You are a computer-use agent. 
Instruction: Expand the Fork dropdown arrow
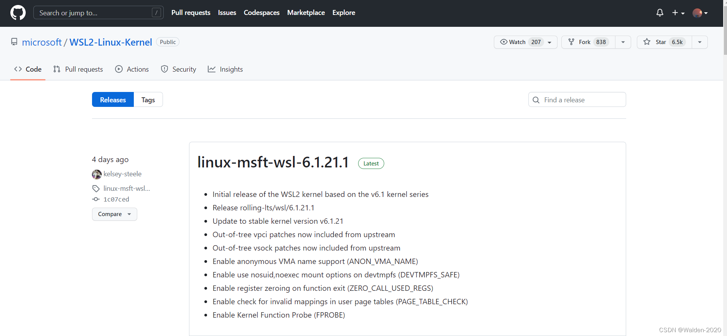pos(623,42)
